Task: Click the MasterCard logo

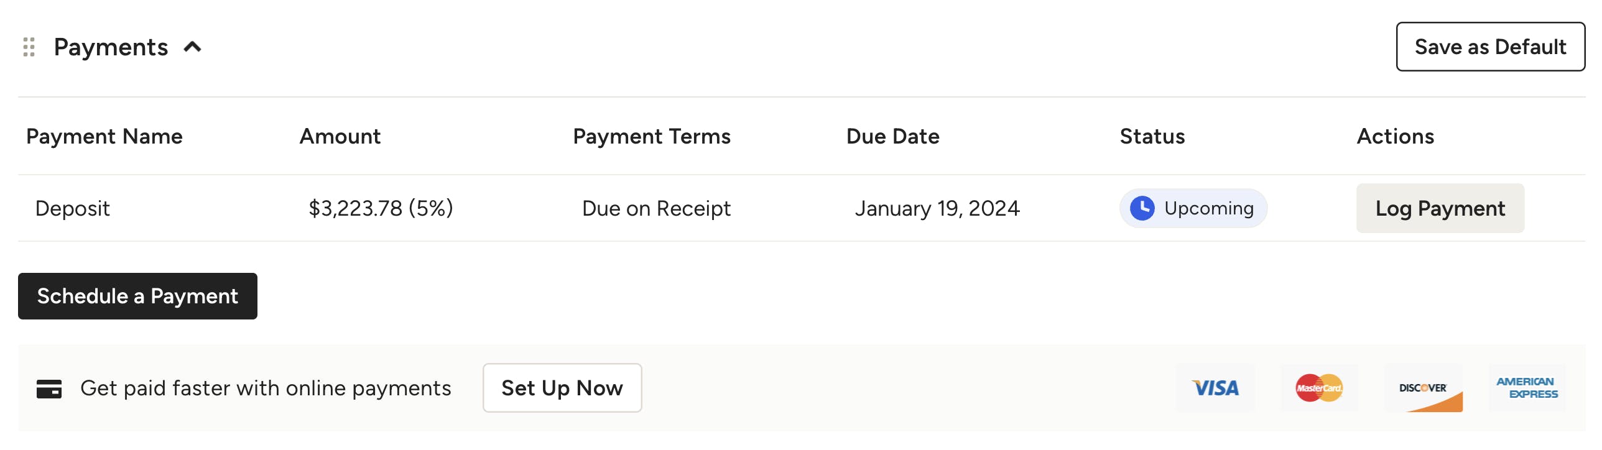Action: pos(1319,388)
